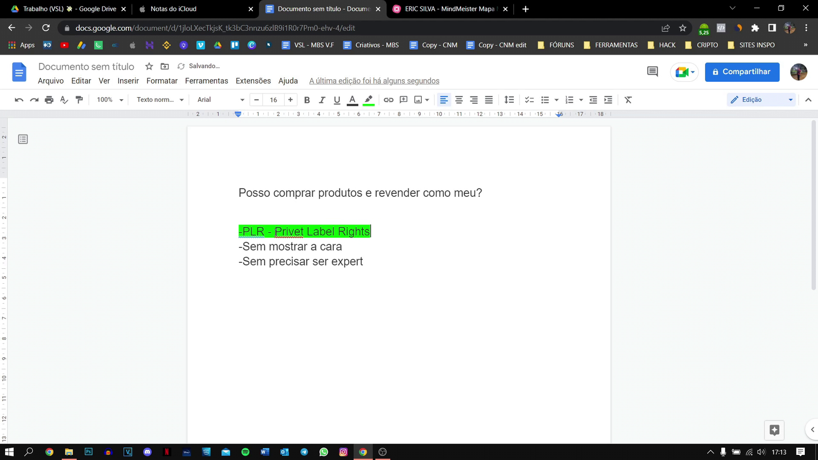
Task: Star the document title
Action: pyautogui.click(x=149, y=66)
